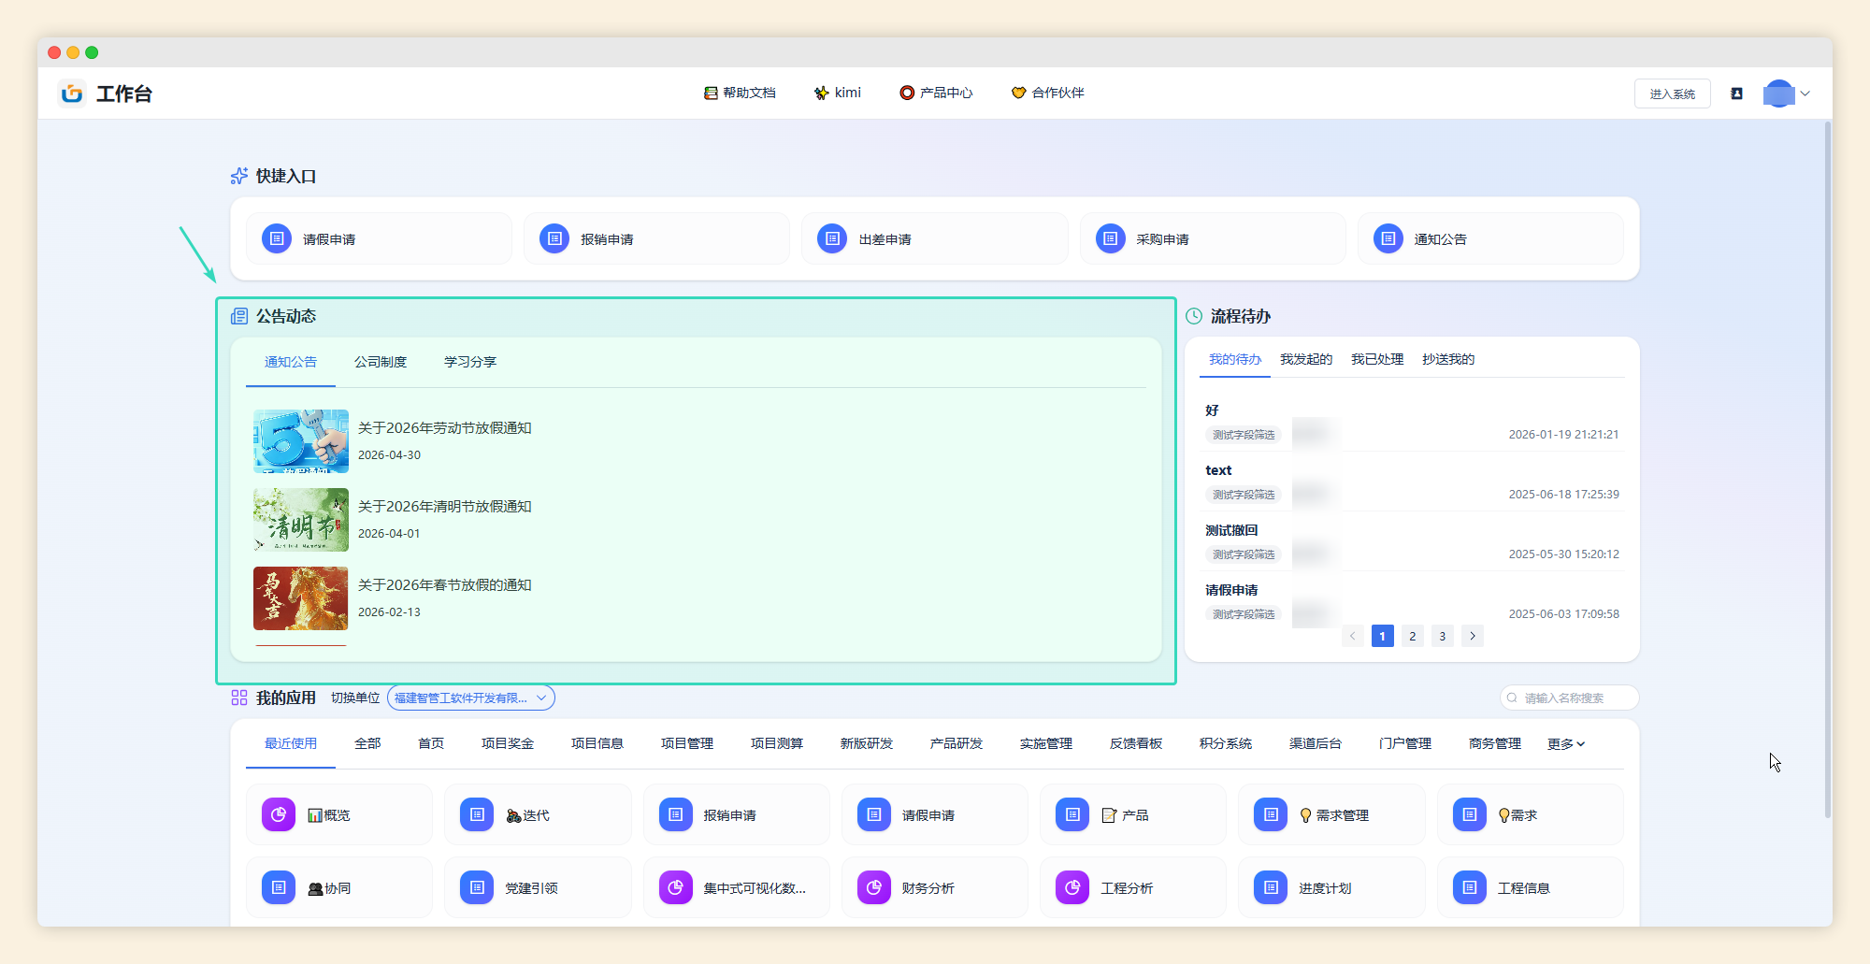Open 财务分析 app icon
This screenshot has width=1870, height=964.
click(874, 887)
